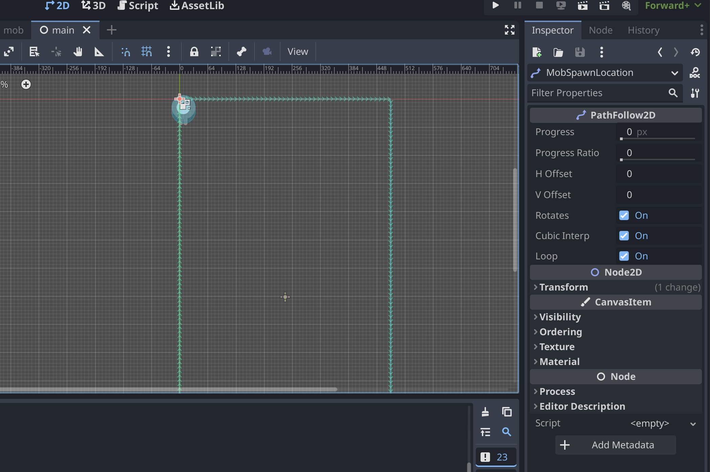Image resolution: width=710 pixels, height=472 pixels.
Task: Click the Play project button
Action: [x=495, y=5]
